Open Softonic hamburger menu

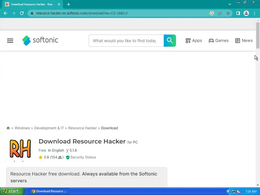pyautogui.click(x=10, y=41)
